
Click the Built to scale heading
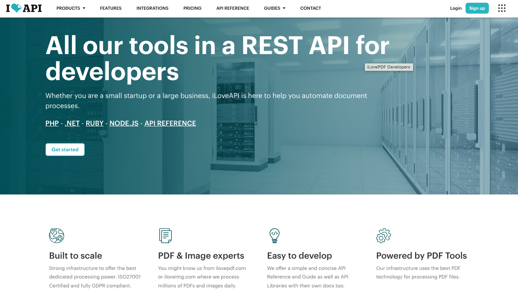tap(75, 256)
